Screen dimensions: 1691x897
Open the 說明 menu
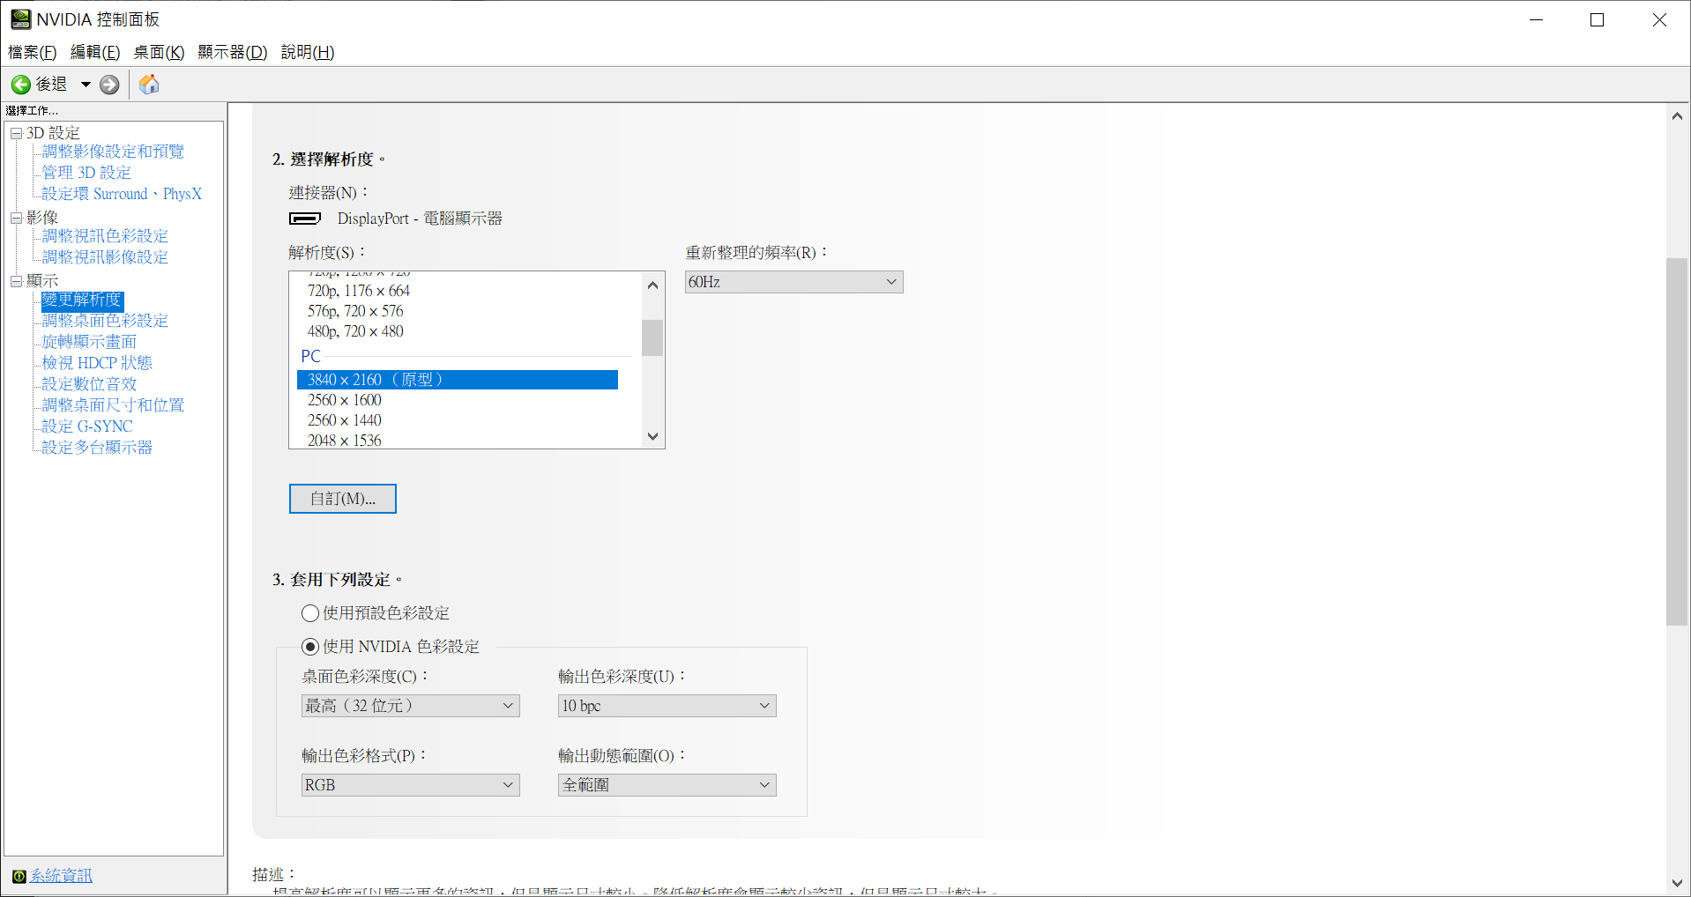(x=308, y=52)
